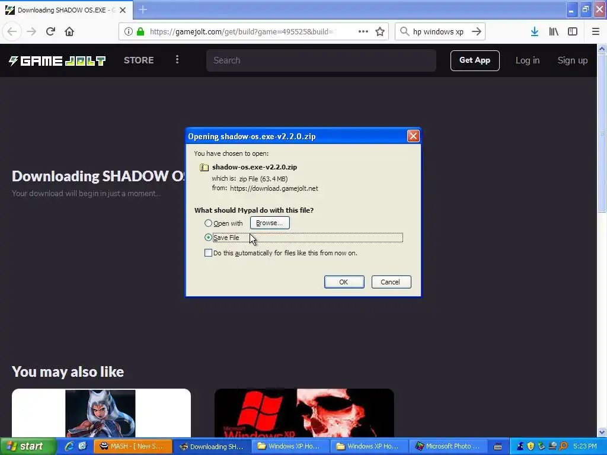Image resolution: width=607 pixels, height=455 pixels.
Task: Open page actions three-dot menu in URL bar
Action: click(363, 32)
